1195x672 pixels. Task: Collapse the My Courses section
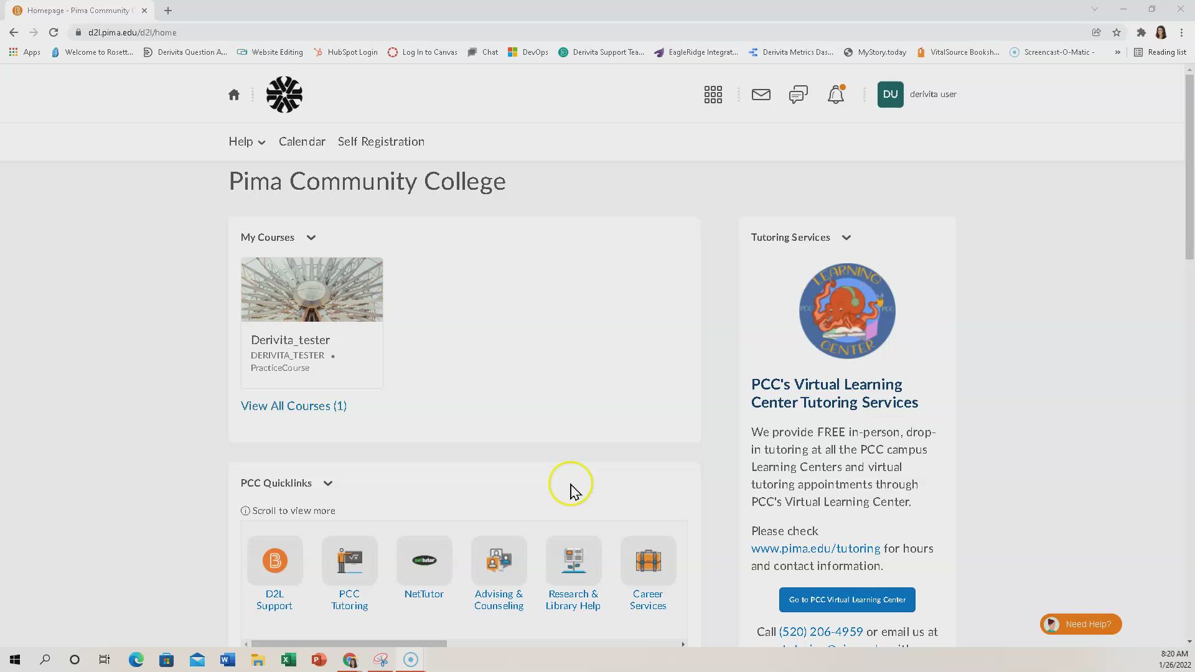point(311,237)
